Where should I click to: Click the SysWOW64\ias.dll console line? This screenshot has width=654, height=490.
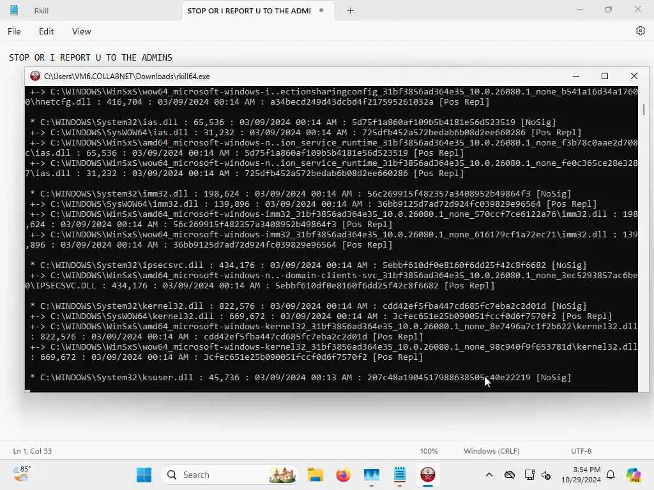[x=306, y=133]
